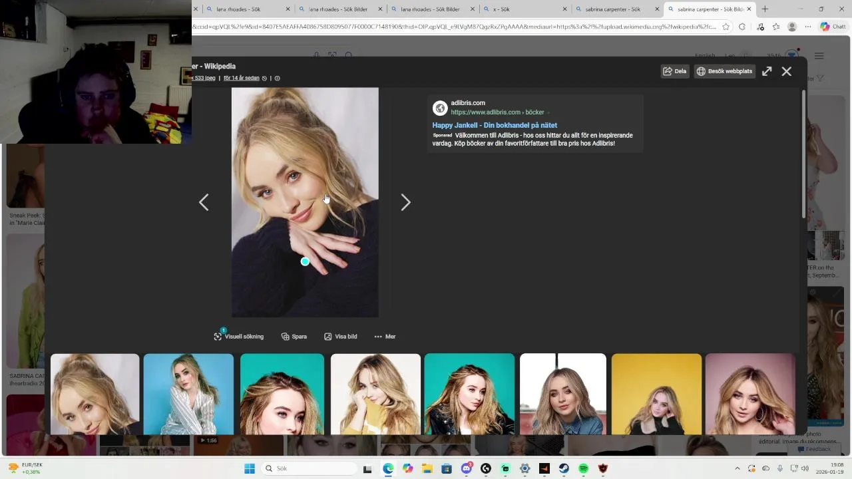Image resolution: width=852 pixels, height=479 pixels.
Task: Expand image viewer to full view
Action: click(767, 71)
